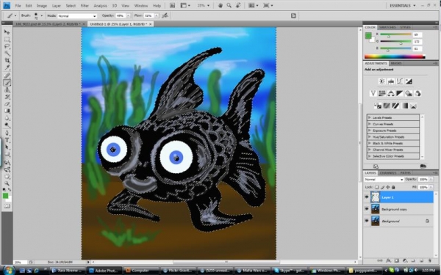Add a Curves adjustment
This screenshot has width=441, height=275.
point(400,81)
